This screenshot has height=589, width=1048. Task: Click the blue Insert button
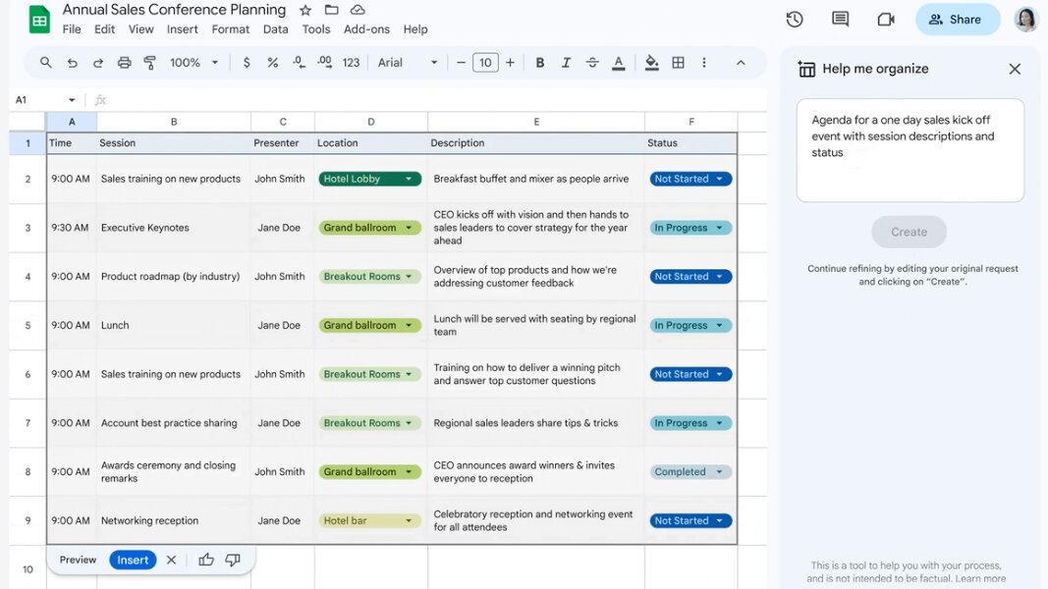[x=133, y=560]
